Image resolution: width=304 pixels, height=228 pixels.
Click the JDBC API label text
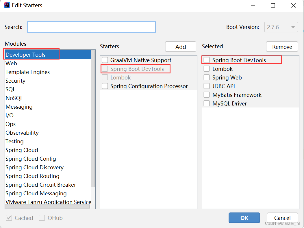[224, 86]
